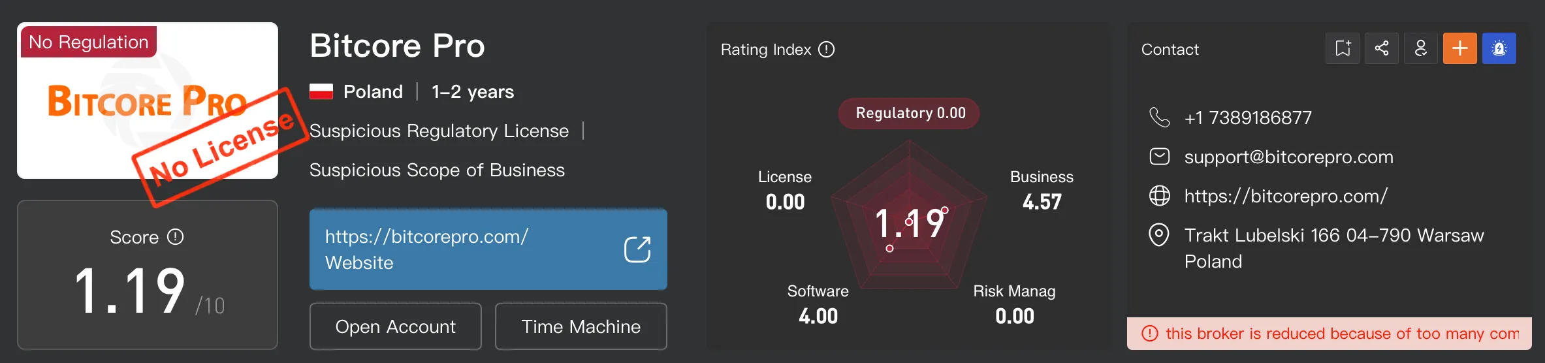Select the support@bitcorepro.com email address
Screen dimensions: 1545x363
(1289, 157)
